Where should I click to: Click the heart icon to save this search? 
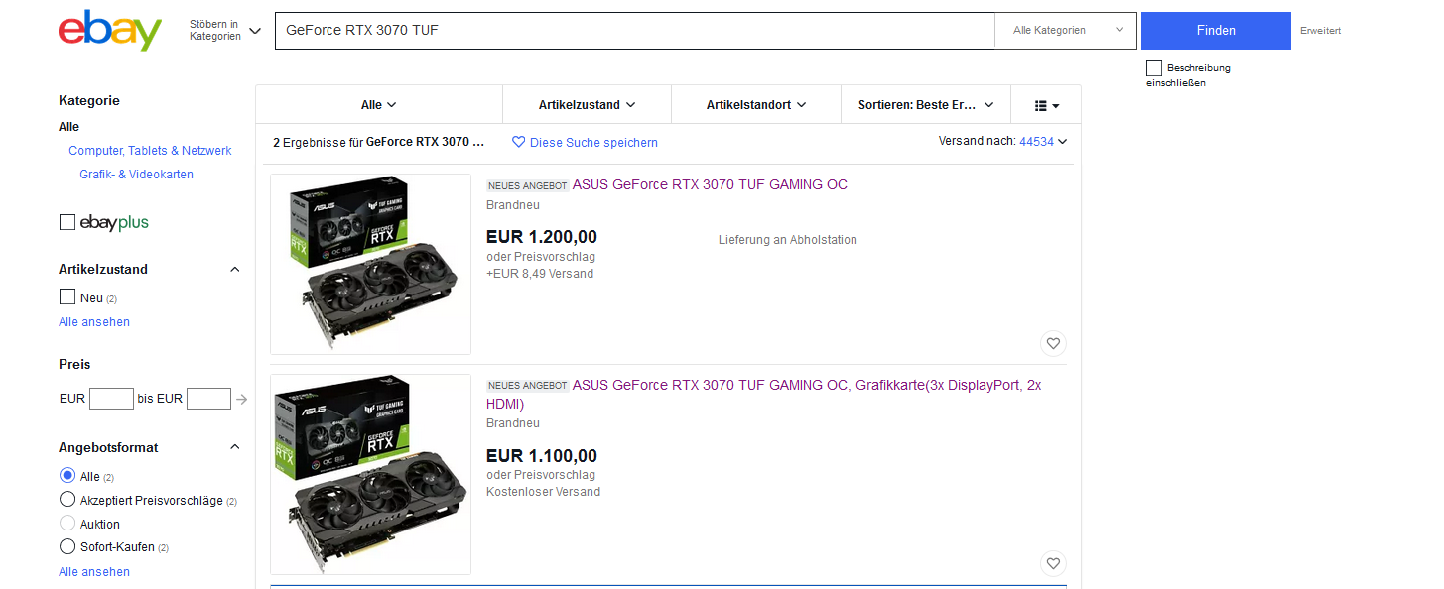click(x=518, y=143)
